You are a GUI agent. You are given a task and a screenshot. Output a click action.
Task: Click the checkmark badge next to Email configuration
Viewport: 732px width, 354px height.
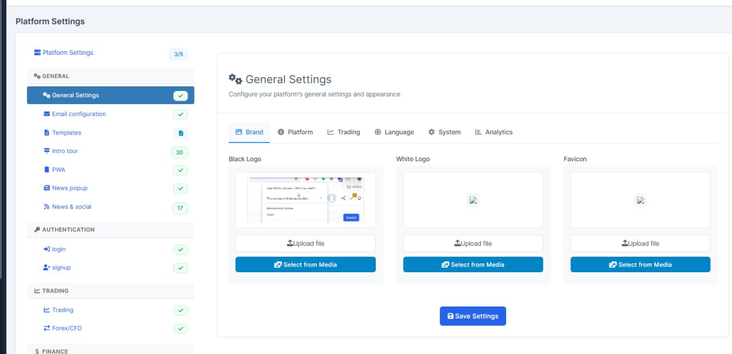pos(180,114)
